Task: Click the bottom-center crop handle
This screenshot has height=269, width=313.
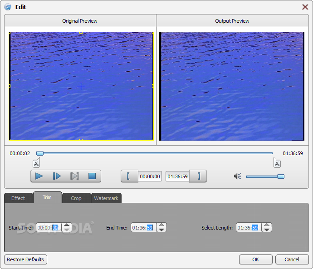Action: pos(81,140)
